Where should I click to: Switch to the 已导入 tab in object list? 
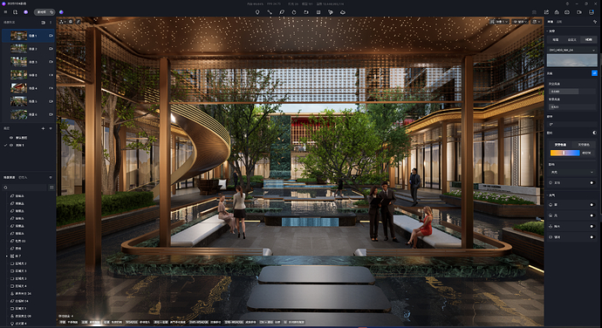[23, 177]
